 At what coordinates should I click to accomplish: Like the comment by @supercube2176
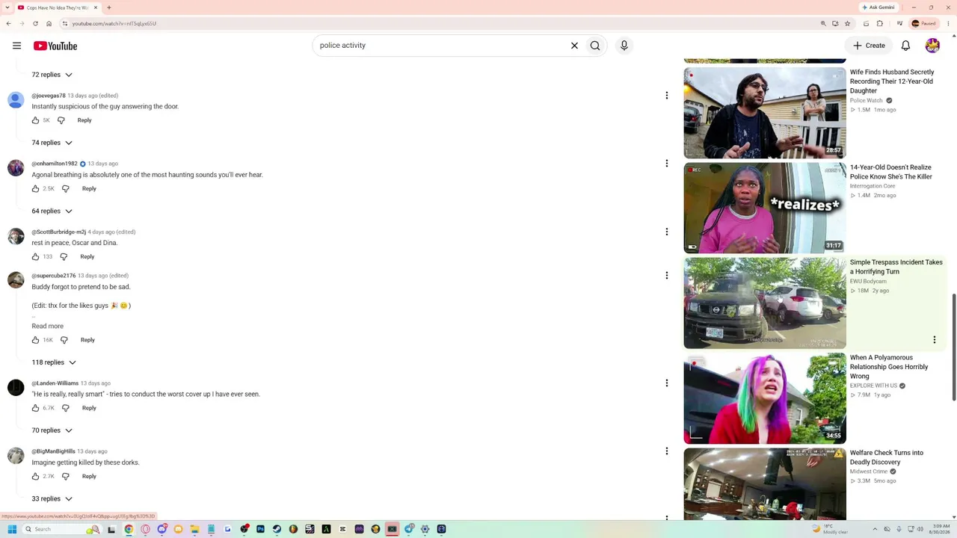pyautogui.click(x=35, y=340)
